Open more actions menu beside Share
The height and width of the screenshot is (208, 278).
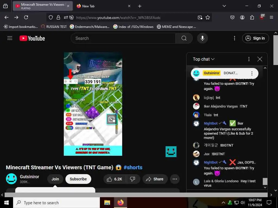175,179
